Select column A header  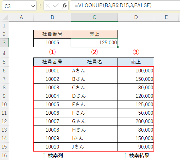(21, 17)
